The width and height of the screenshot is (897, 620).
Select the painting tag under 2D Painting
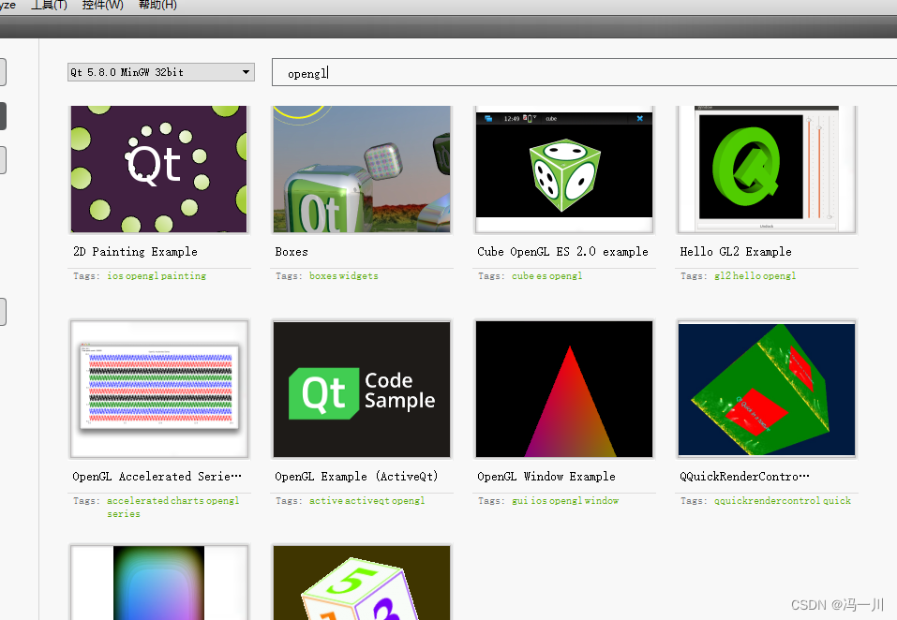click(183, 276)
